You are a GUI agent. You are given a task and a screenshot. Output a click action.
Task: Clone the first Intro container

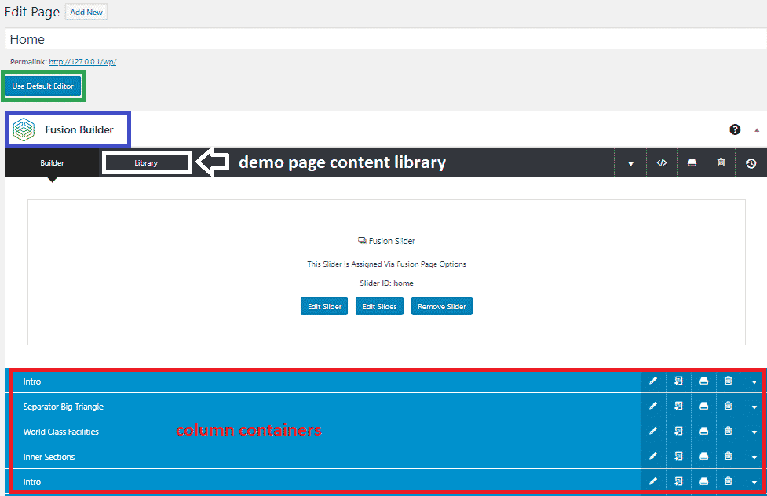(x=678, y=381)
